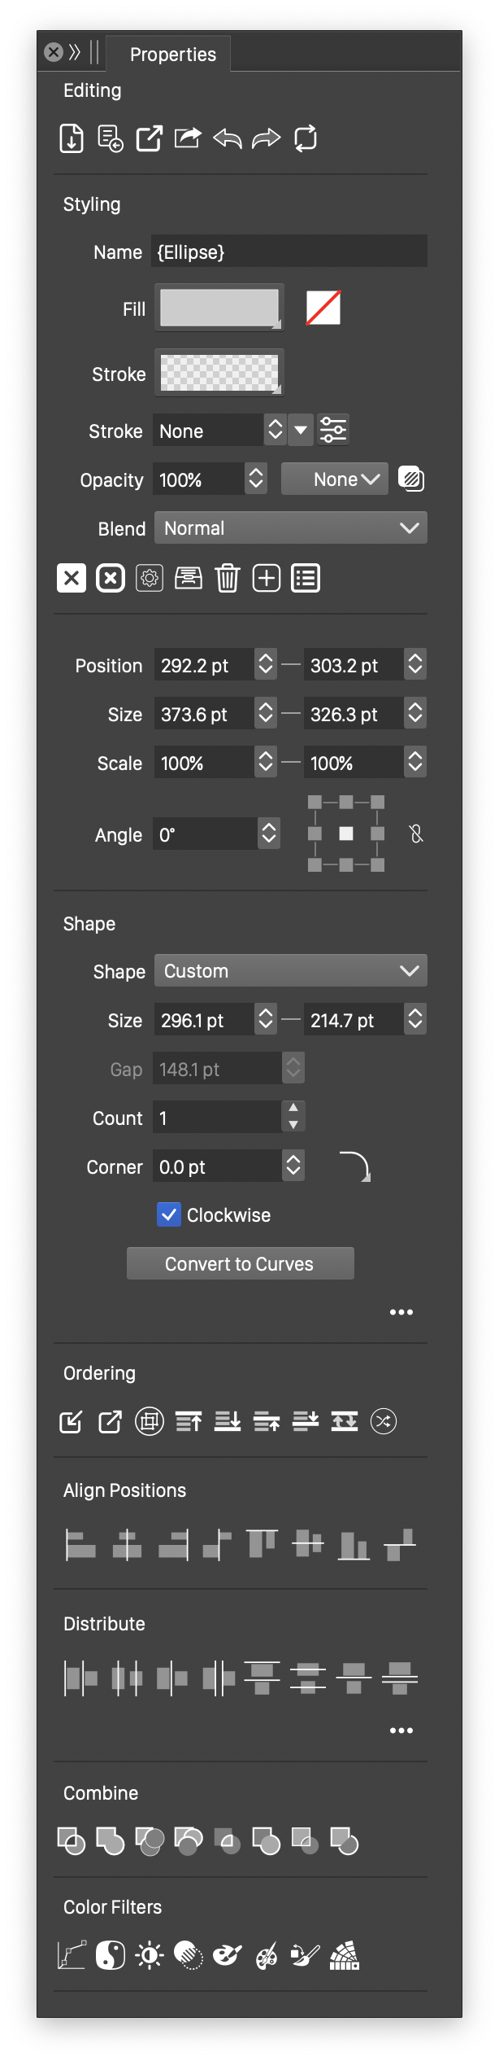This screenshot has width=499, height=2061.
Task: Toggle the size proportion link icon
Action: tap(416, 834)
